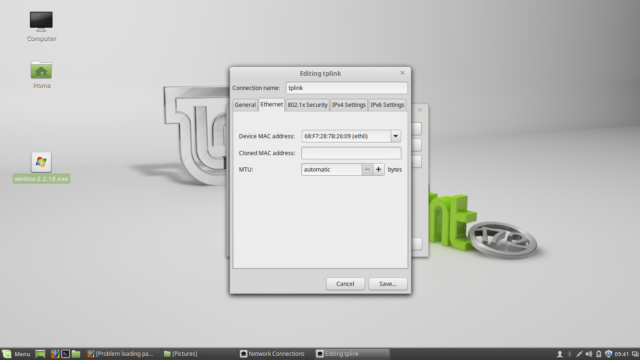Select the winbox-2.2.18.exe desktop file
The width and height of the screenshot is (640, 360).
pos(41,167)
